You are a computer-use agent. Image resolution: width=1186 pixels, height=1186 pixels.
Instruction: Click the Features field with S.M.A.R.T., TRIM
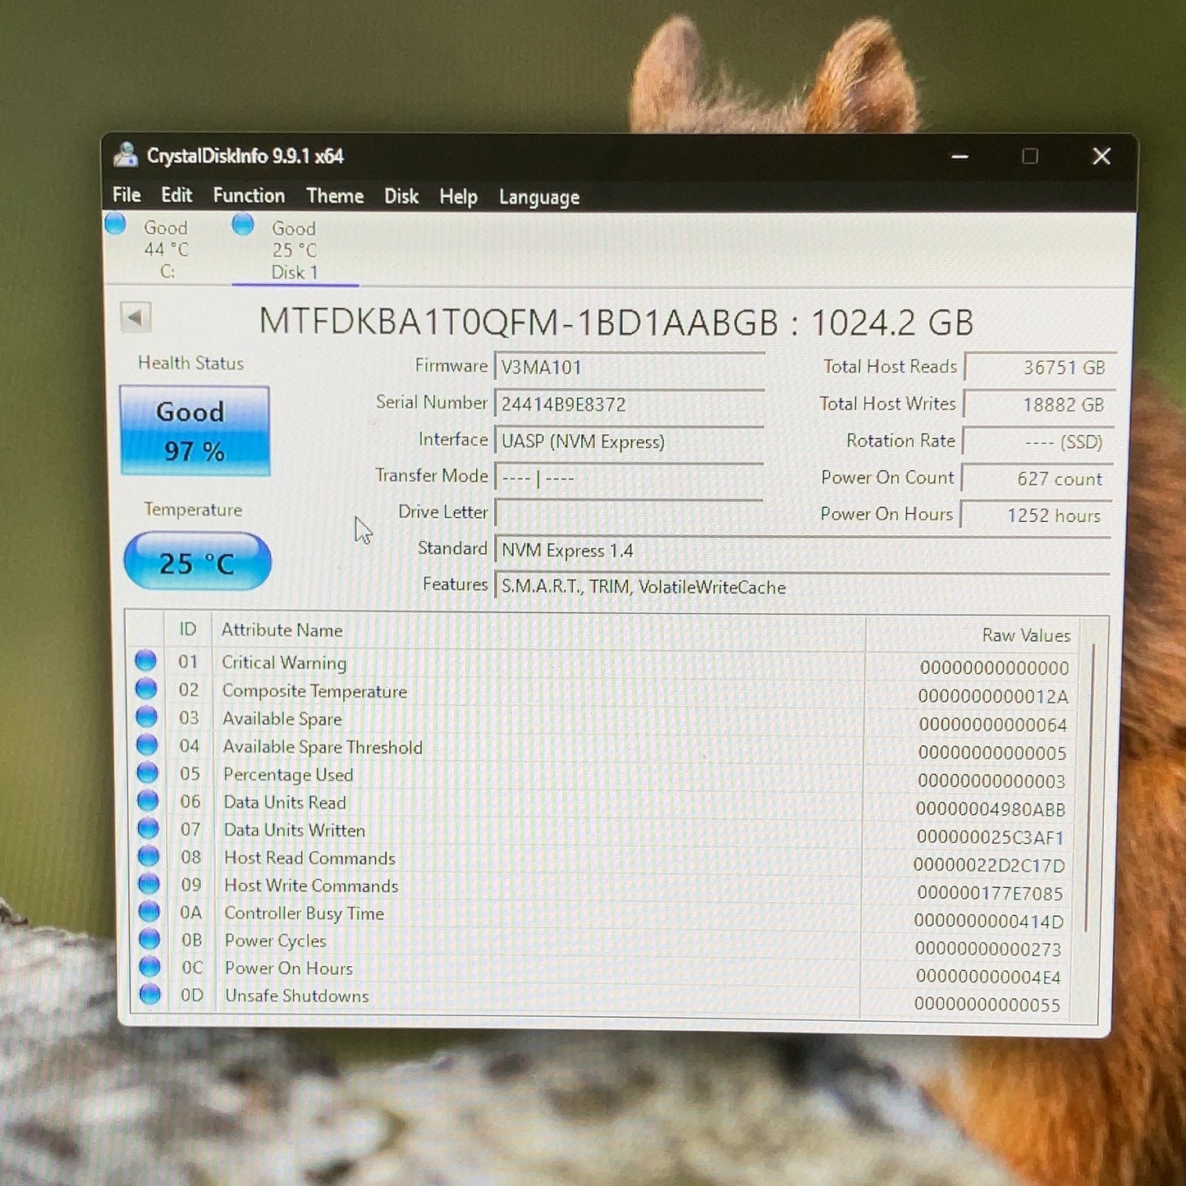(803, 587)
